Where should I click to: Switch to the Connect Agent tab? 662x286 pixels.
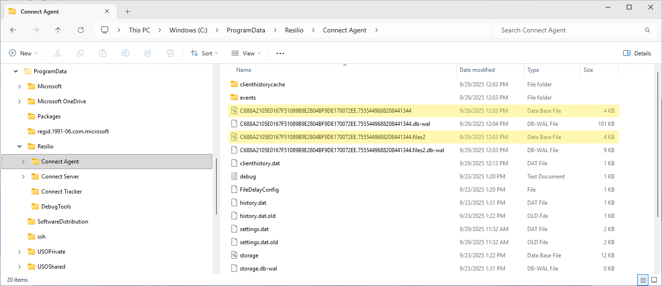40,11
